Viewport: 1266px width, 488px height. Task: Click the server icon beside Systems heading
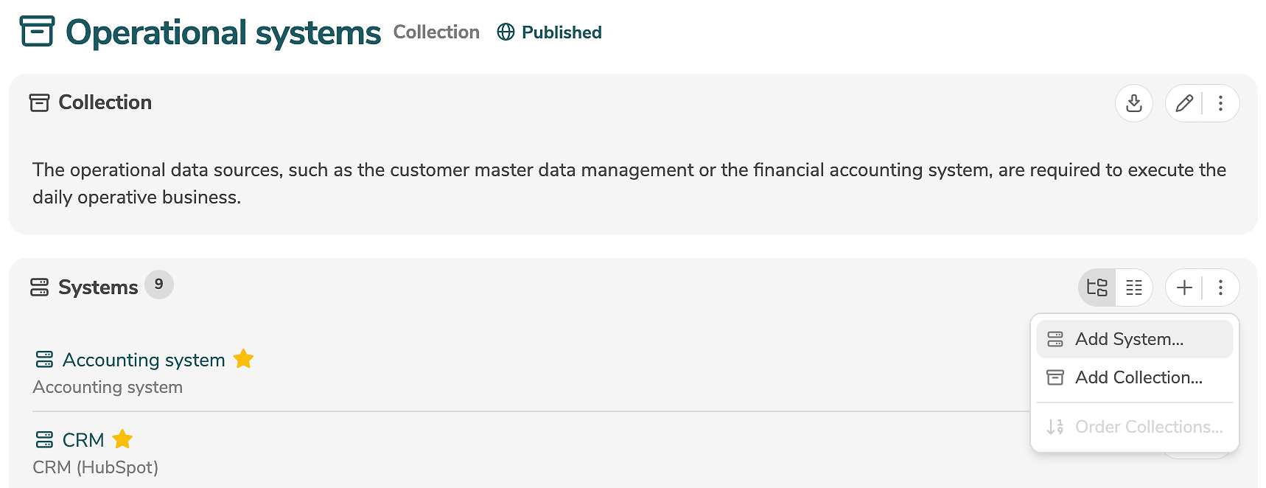(x=39, y=287)
